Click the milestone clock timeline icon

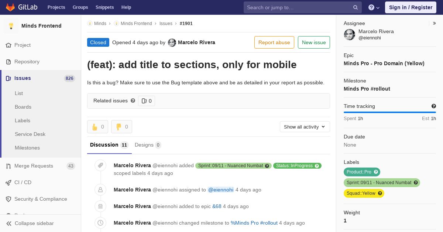coord(100,223)
